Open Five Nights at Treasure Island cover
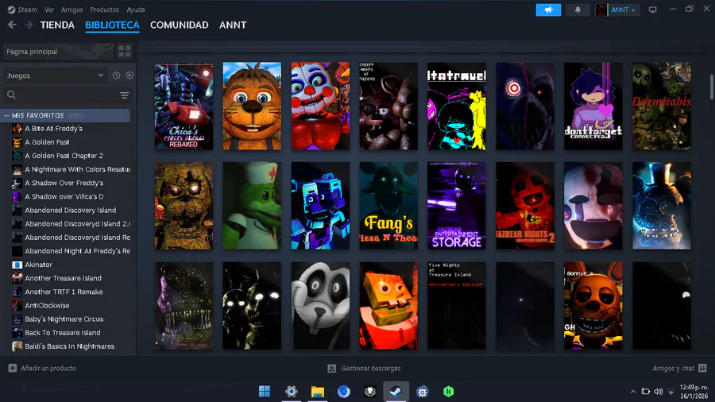 click(457, 305)
